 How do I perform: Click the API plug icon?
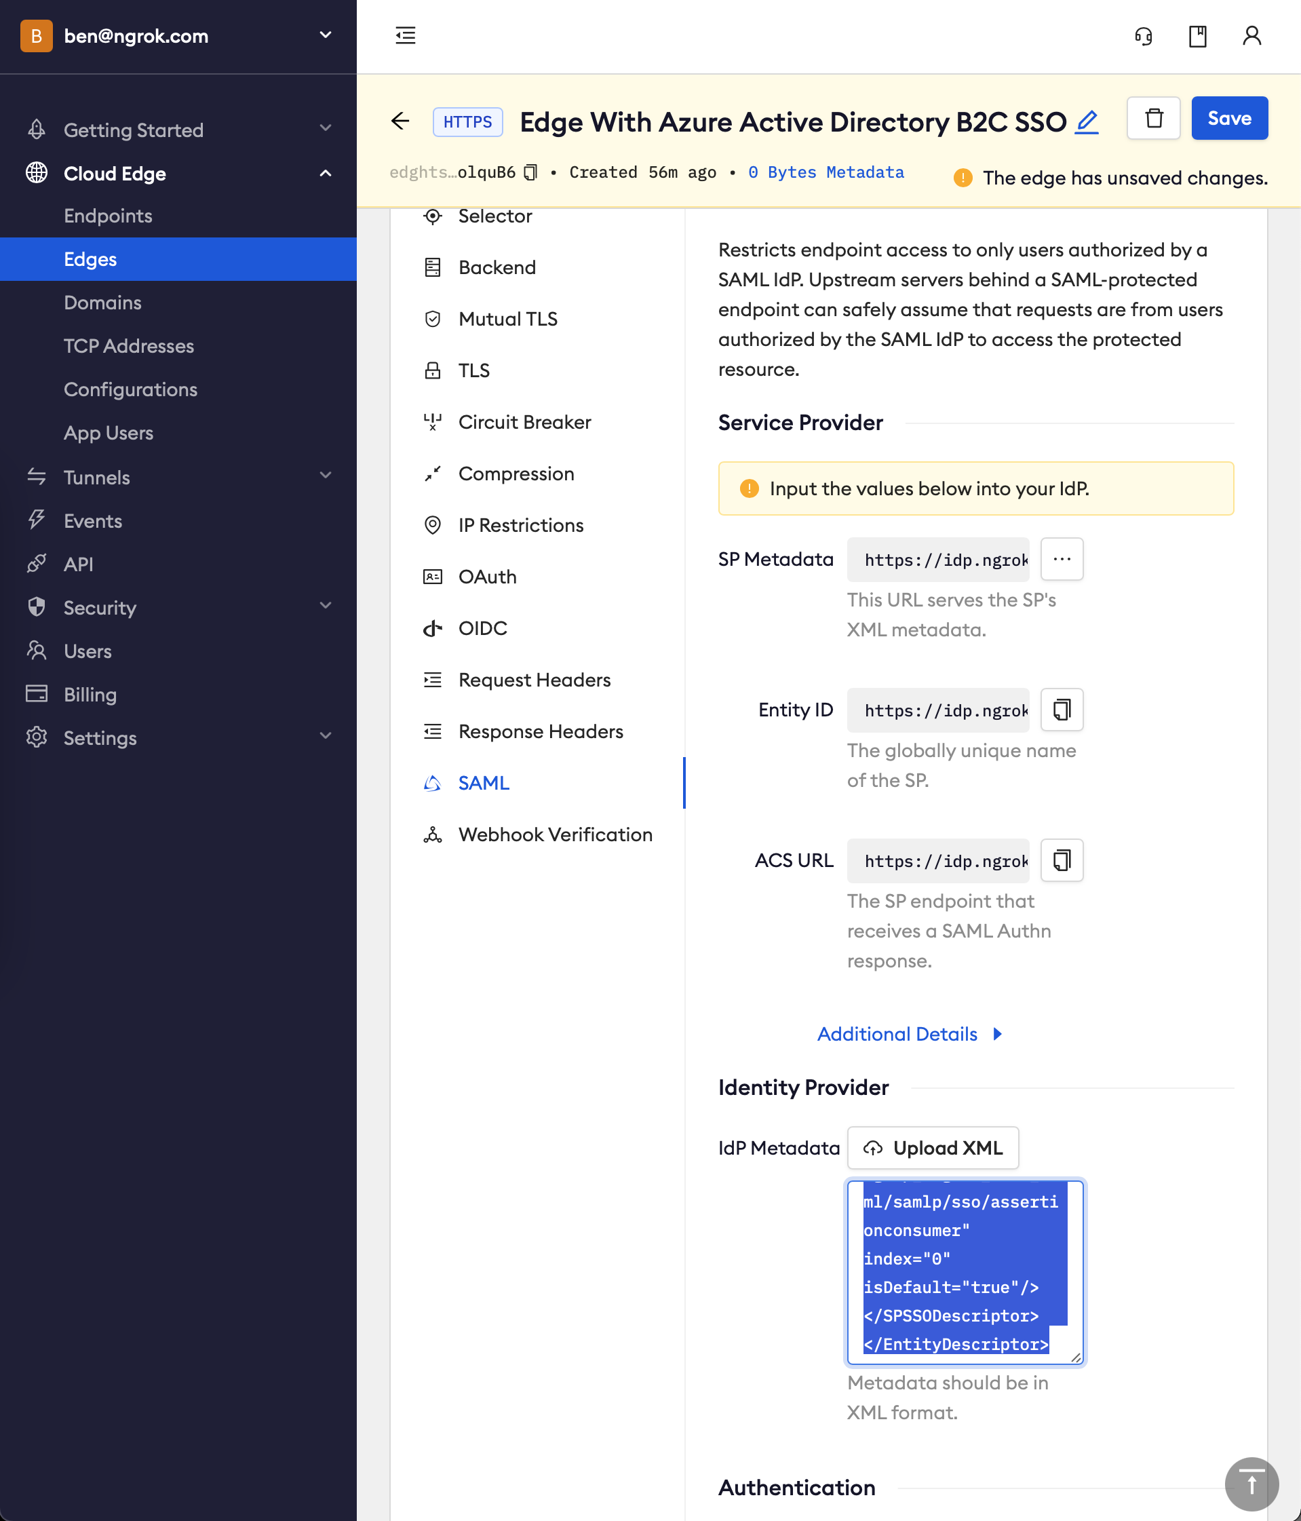pos(37,564)
